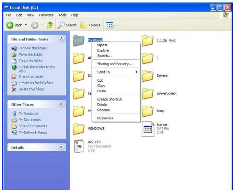
Task: Select the temp folder icon
Action: pyautogui.click(x=148, y=111)
